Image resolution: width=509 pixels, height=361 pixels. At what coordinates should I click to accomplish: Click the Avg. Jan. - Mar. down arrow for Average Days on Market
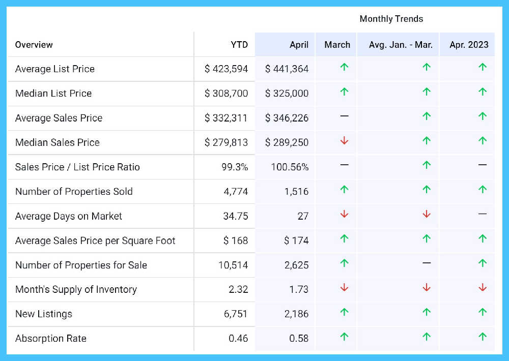pos(427,215)
